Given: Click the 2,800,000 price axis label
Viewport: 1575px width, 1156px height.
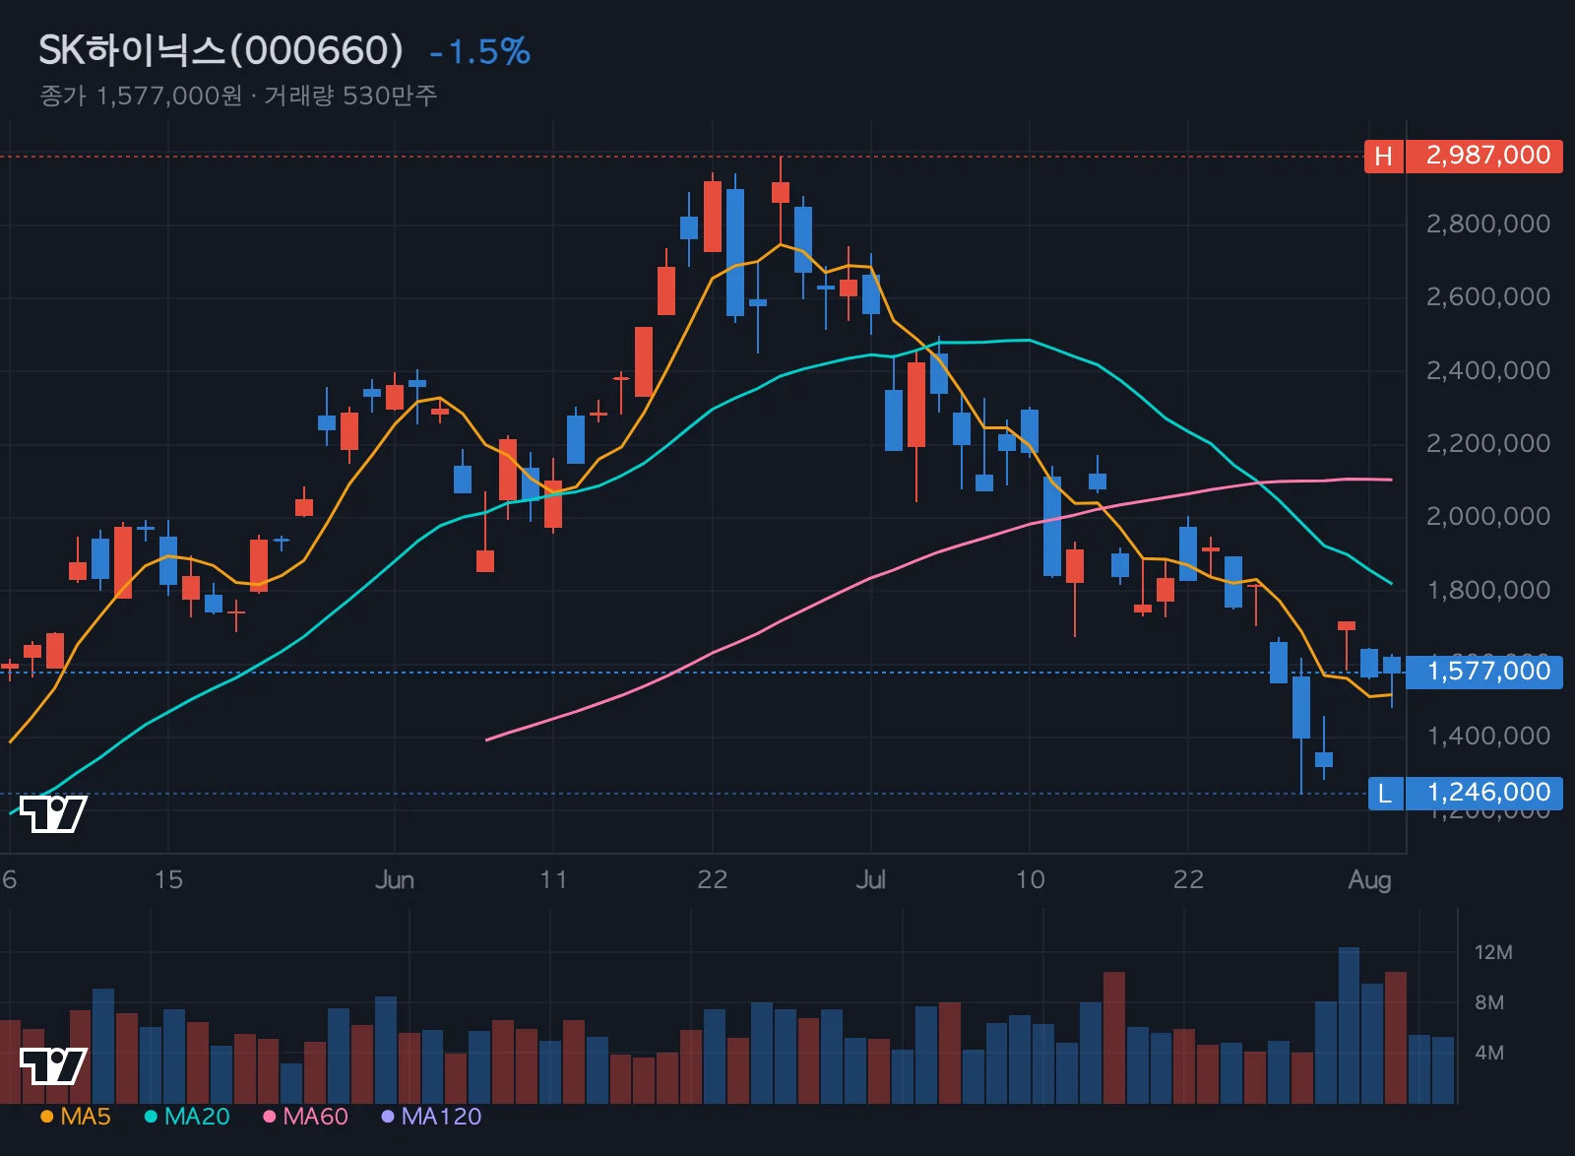Looking at the screenshot, I should pos(1488,225).
